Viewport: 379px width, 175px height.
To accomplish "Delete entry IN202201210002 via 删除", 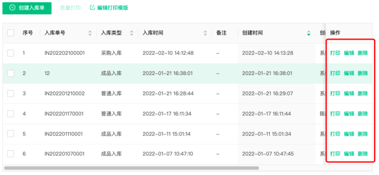I will click(363, 94).
